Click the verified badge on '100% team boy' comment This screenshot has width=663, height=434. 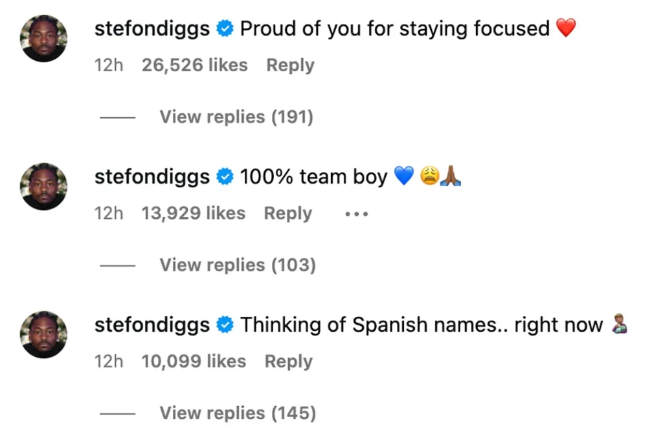point(225,176)
